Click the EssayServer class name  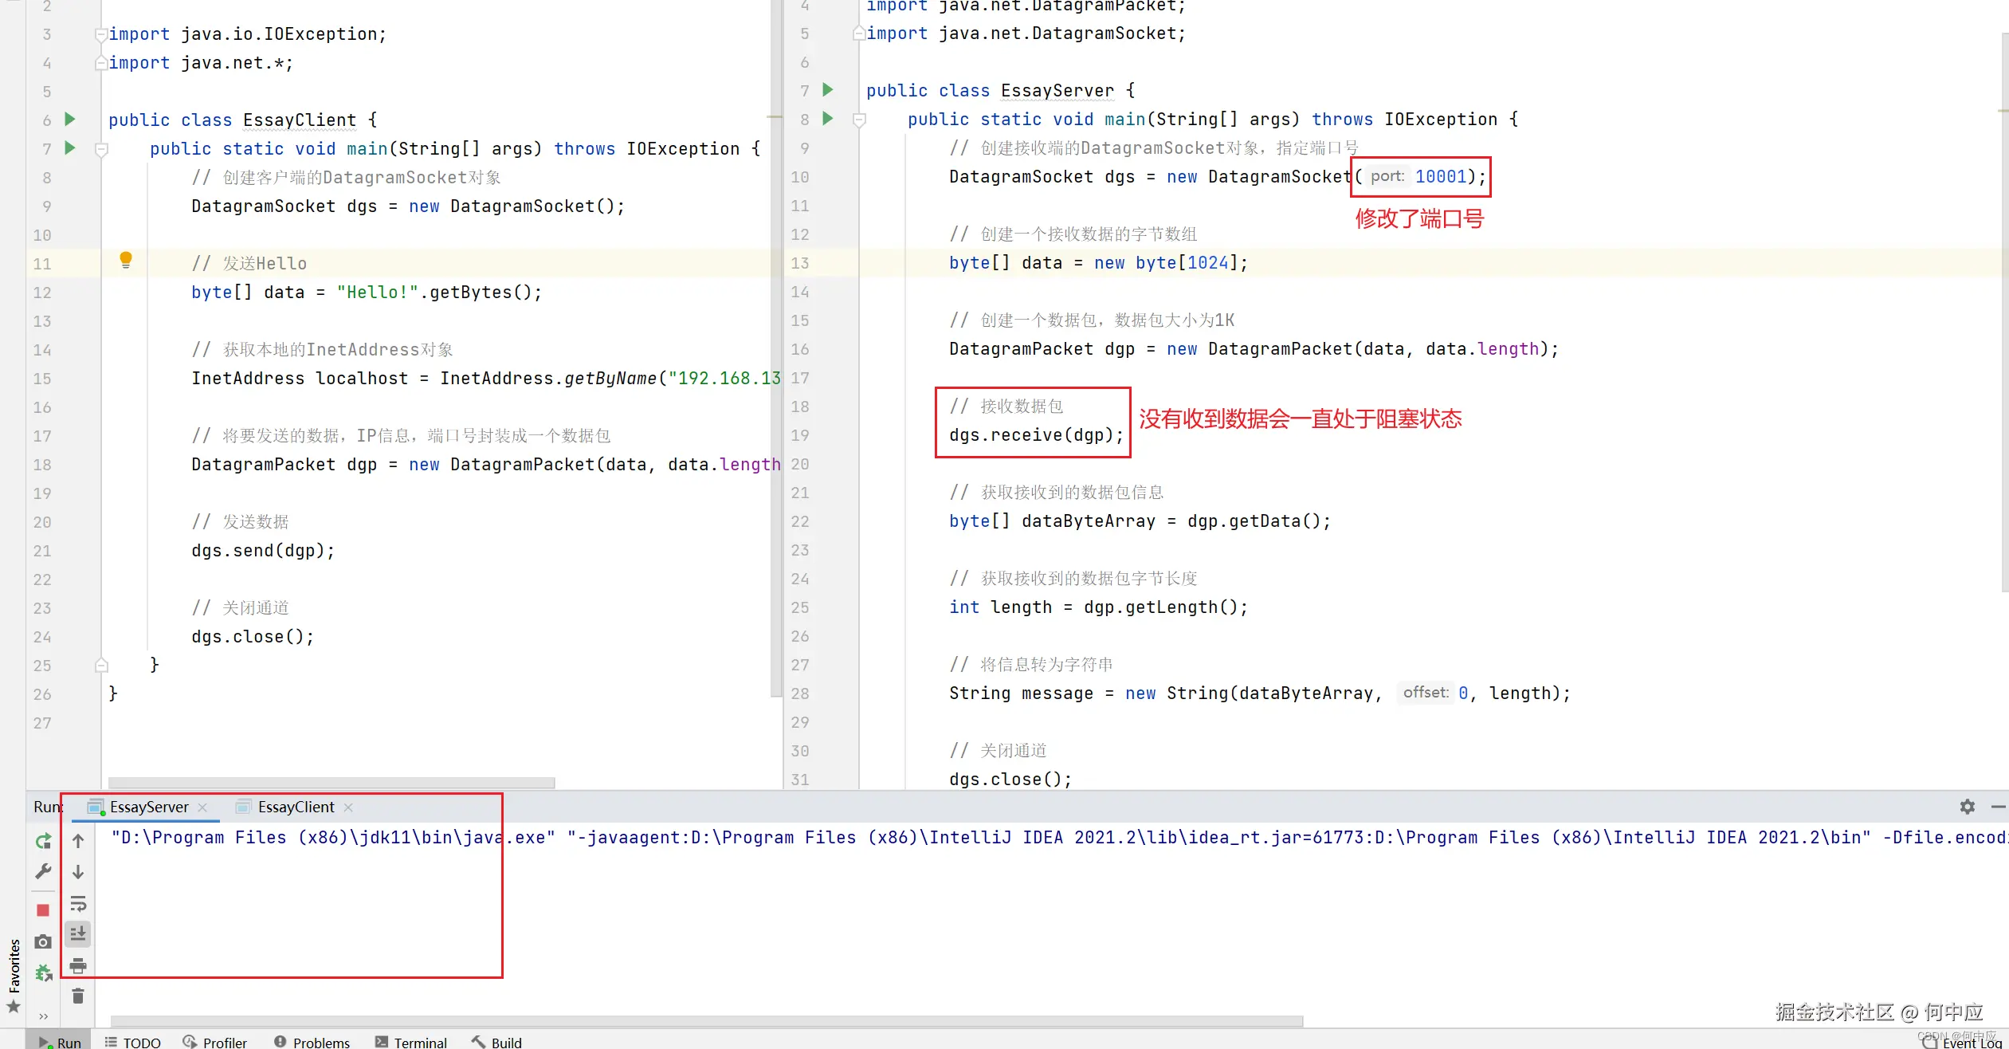tap(1057, 91)
